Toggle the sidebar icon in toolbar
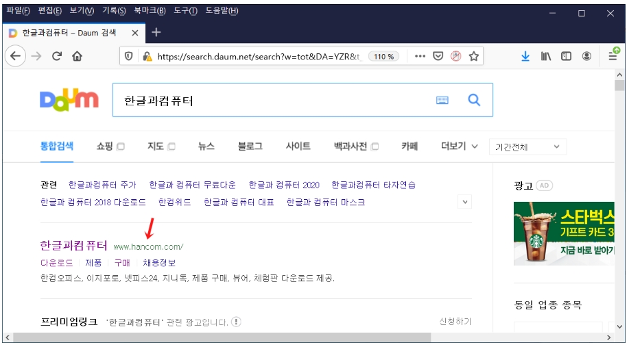This screenshot has width=629, height=347. click(x=566, y=56)
